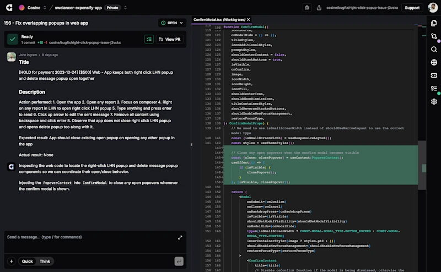Open the ticket icon in right sidebar
Screen dimensions: 441x272
click(434, 75)
